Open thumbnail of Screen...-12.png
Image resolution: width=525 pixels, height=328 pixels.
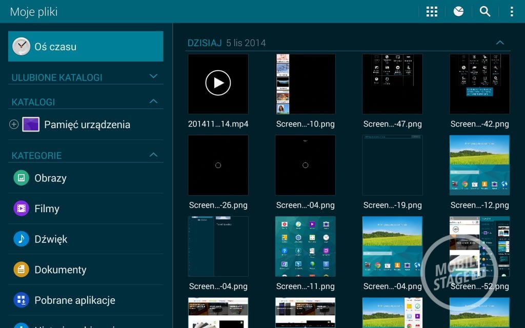(479, 165)
